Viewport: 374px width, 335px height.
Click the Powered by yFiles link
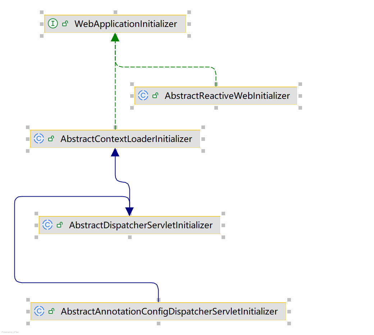[x=10, y=332]
